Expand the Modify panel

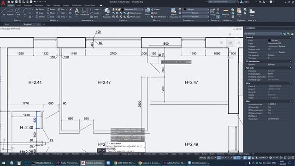54,20
